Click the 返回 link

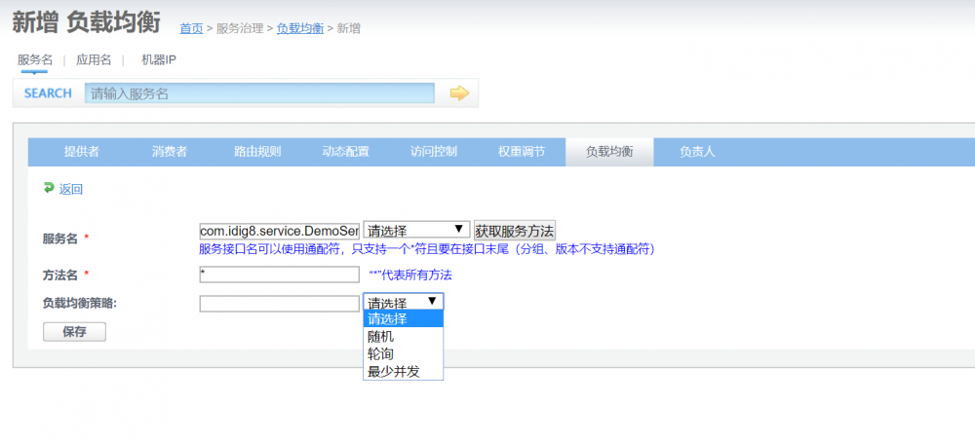click(x=71, y=190)
